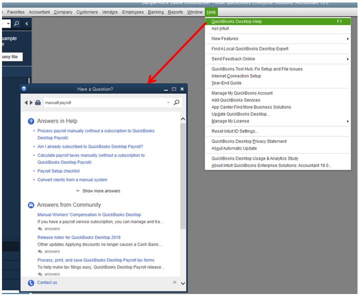The height and width of the screenshot is (298, 360).
Task: Click the Answers in Help question icon
Action: pyautogui.click(x=31, y=121)
